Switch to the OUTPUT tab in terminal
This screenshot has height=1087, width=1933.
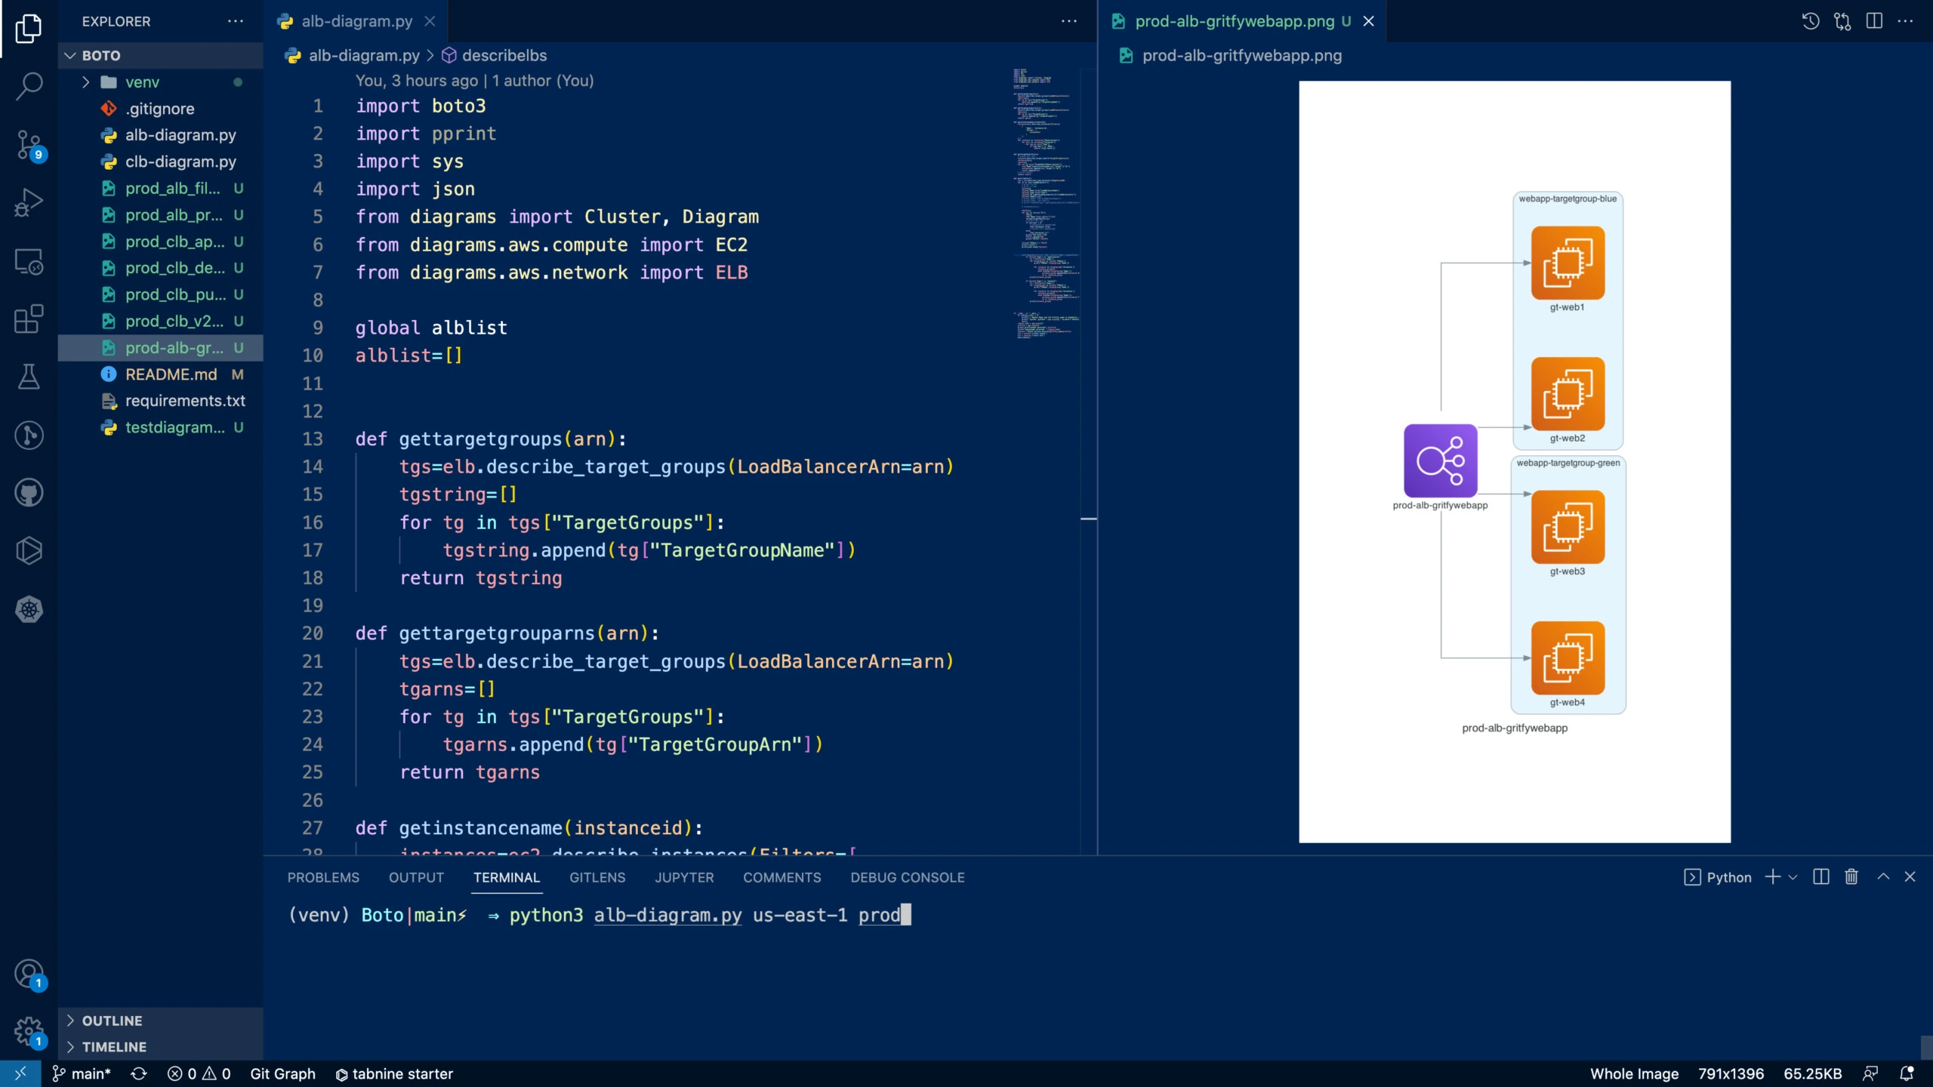(x=415, y=876)
